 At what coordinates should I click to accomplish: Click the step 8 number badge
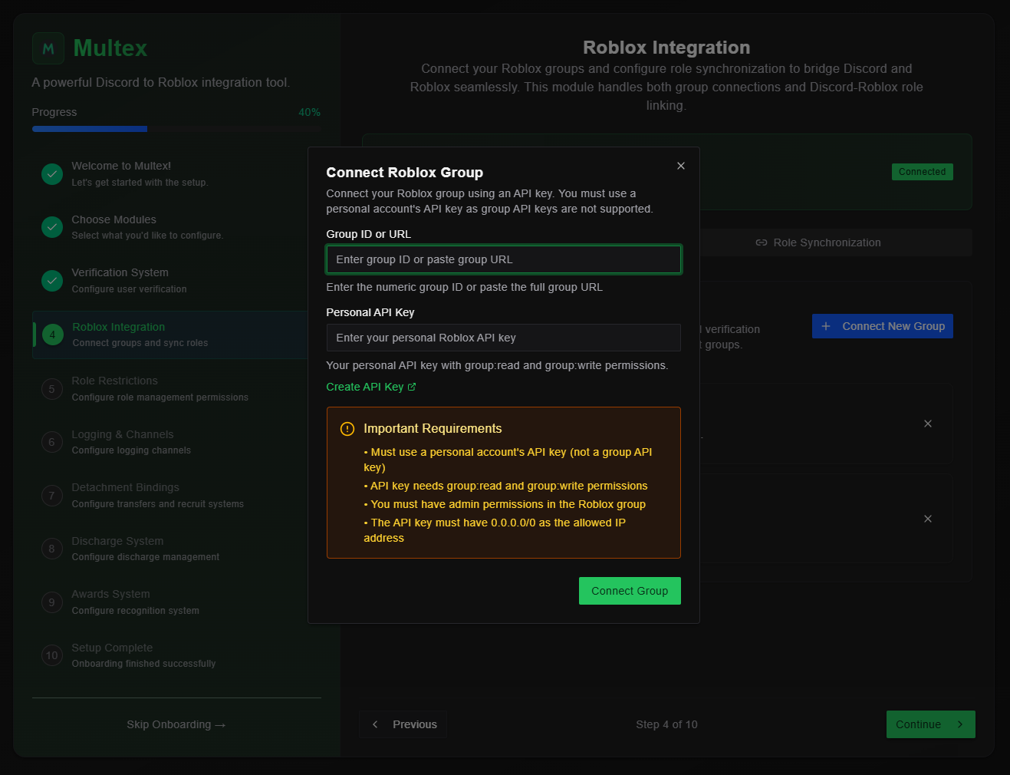(x=52, y=549)
